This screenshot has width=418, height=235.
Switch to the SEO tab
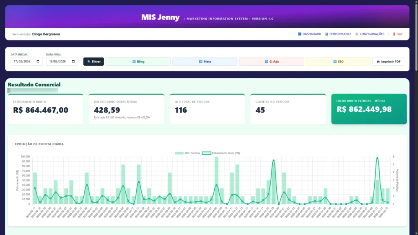point(338,62)
